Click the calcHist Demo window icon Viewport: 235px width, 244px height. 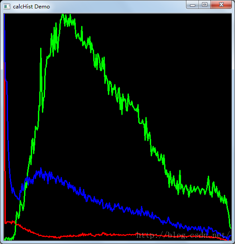tap(7, 7)
